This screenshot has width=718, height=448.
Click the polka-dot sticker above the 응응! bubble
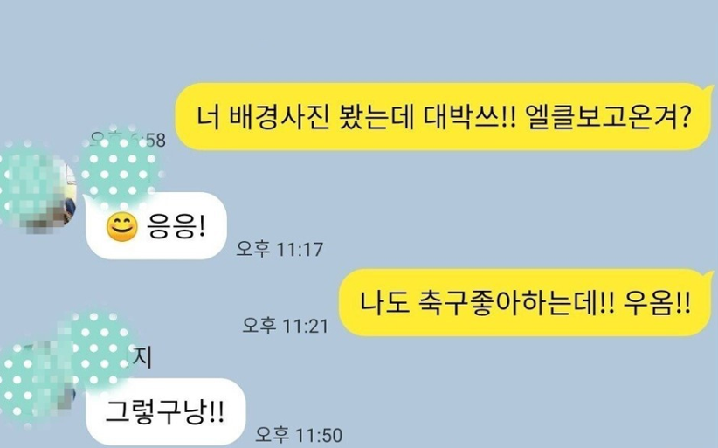[x=120, y=166]
